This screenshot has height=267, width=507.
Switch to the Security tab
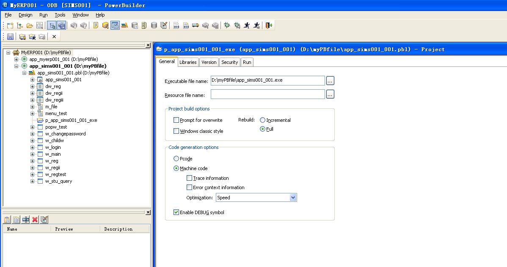229,62
